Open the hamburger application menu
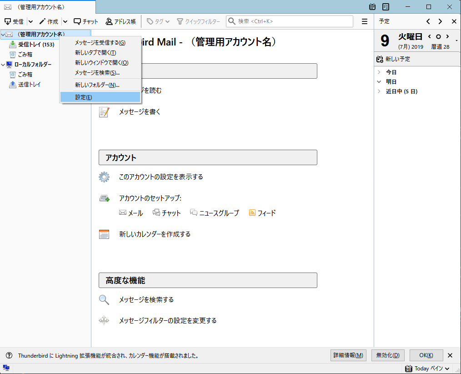Image resolution: width=461 pixels, height=374 pixels. pos(364,21)
